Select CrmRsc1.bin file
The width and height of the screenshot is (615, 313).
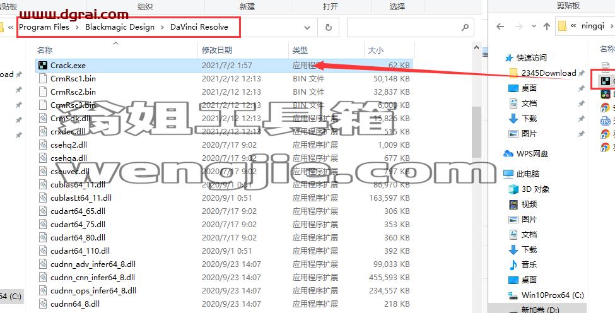[x=225, y=79]
